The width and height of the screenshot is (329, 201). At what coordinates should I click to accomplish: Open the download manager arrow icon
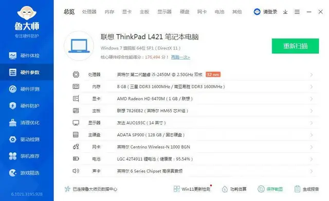285,12
